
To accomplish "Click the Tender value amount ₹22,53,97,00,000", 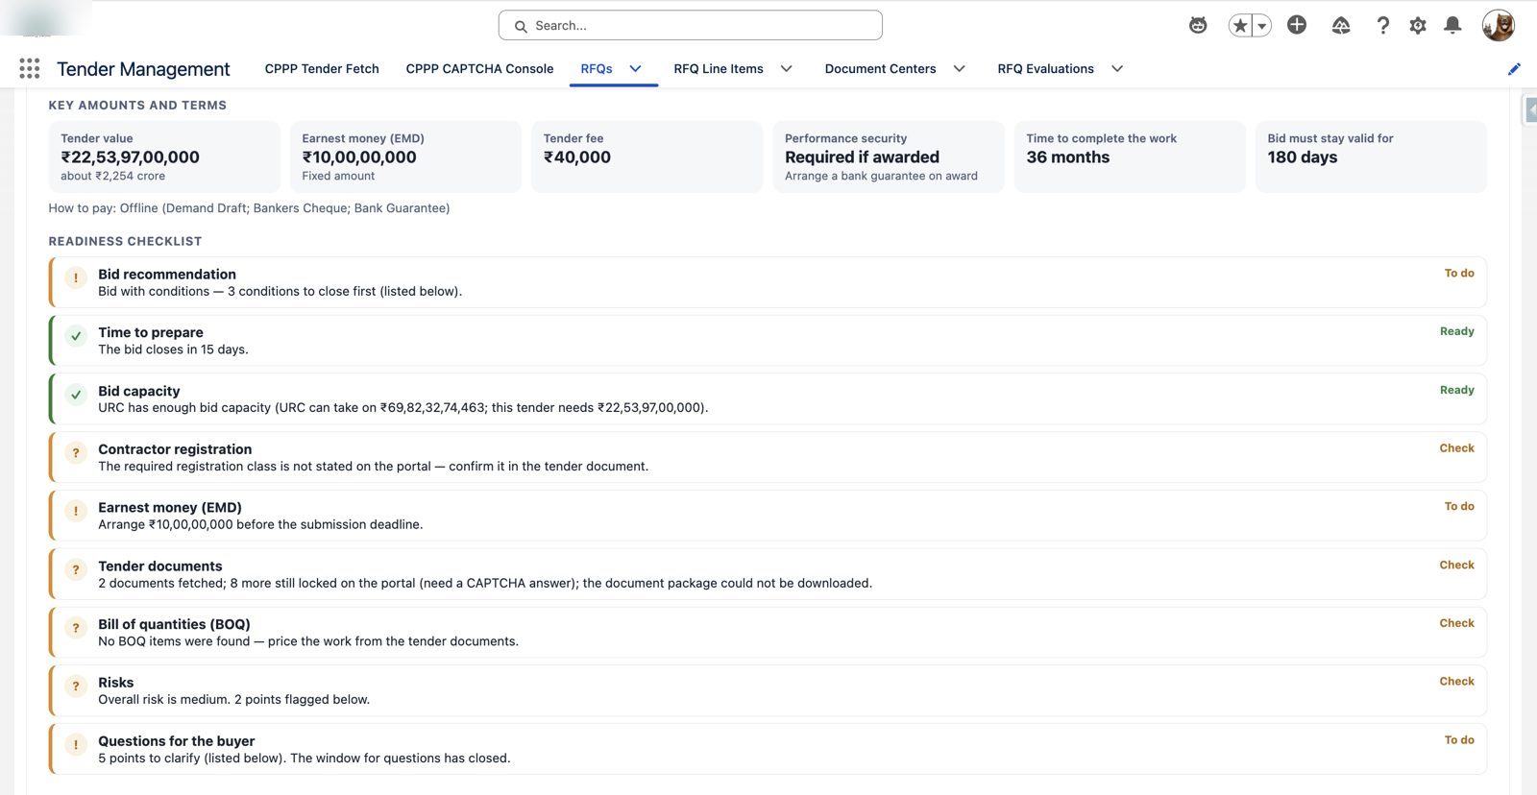I will [130, 157].
